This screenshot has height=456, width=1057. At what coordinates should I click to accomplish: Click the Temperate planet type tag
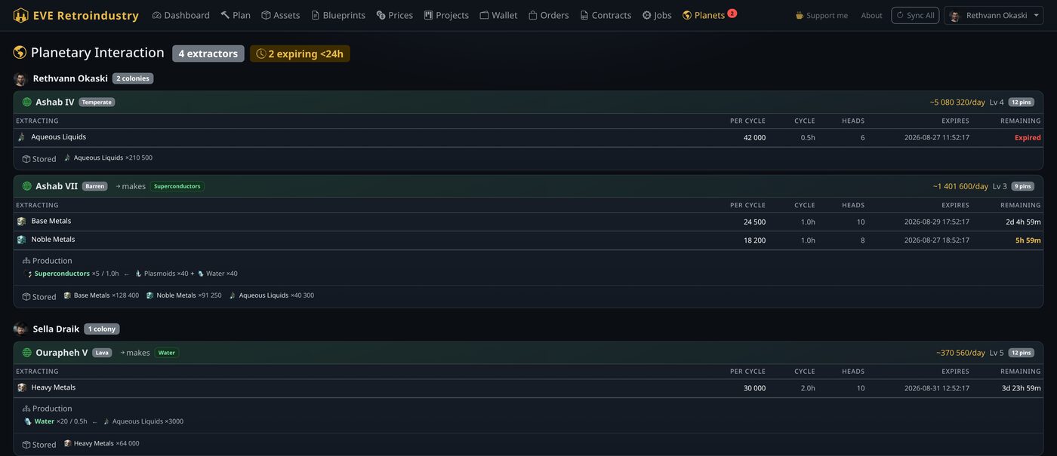(x=97, y=102)
